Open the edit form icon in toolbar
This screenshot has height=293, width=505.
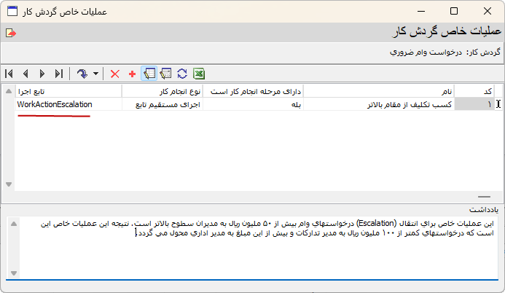pos(165,74)
